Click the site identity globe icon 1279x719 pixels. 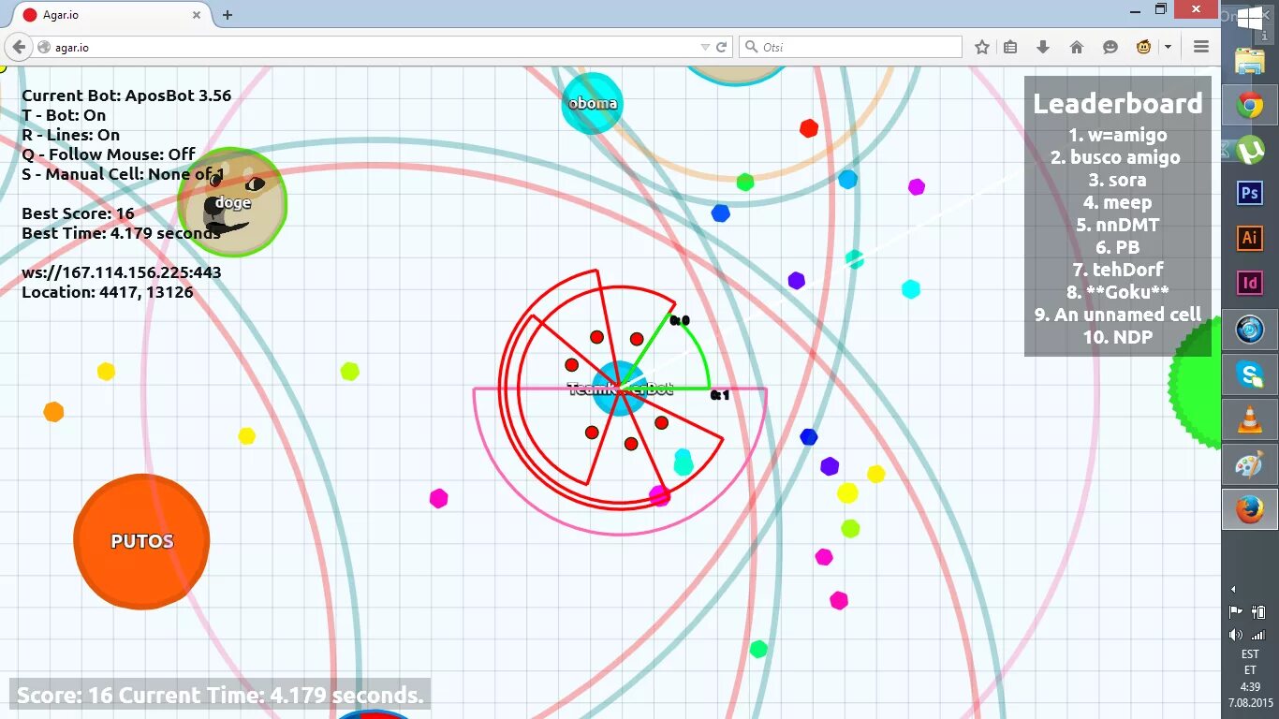[x=43, y=47]
